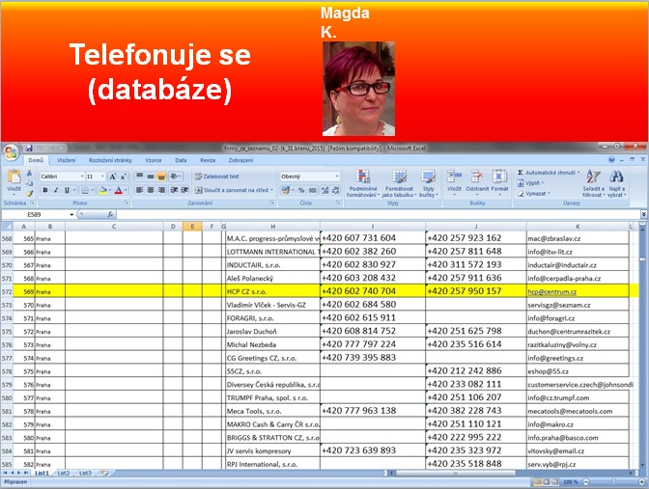The image size is (649, 489).
Task: Open the round Office button menu
Action: click(x=11, y=152)
